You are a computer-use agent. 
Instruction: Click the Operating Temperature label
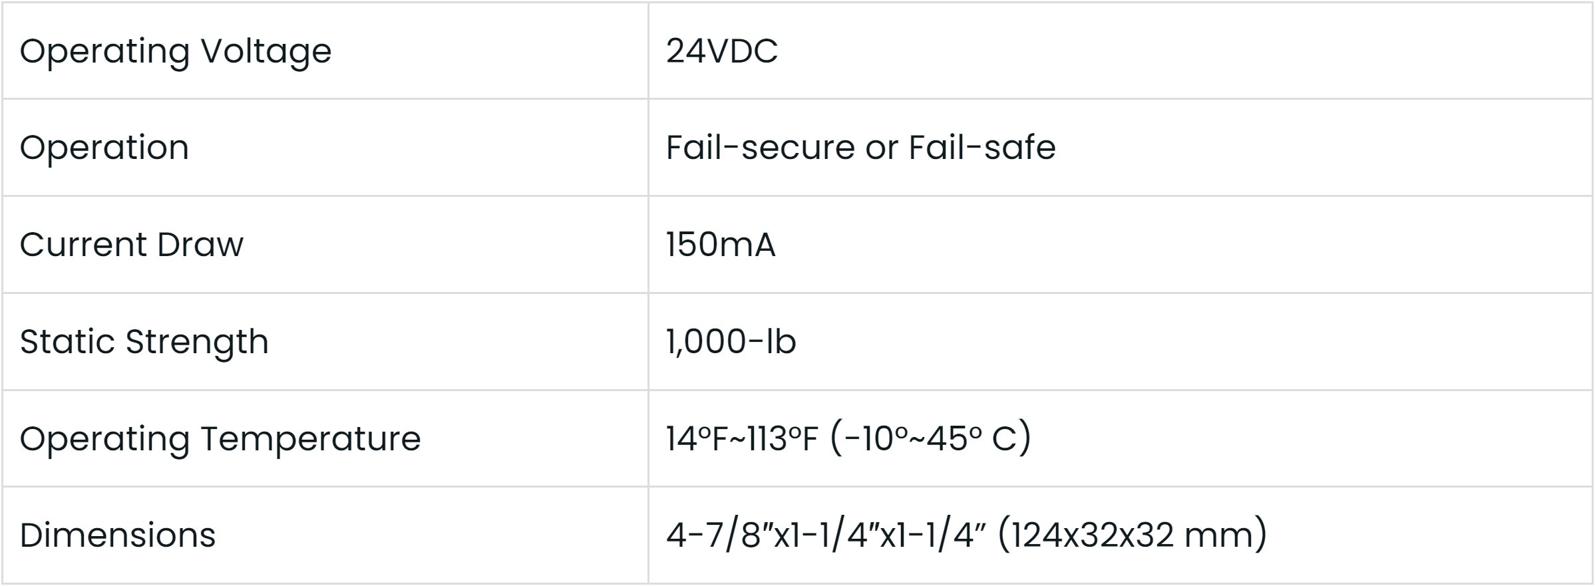click(x=220, y=439)
